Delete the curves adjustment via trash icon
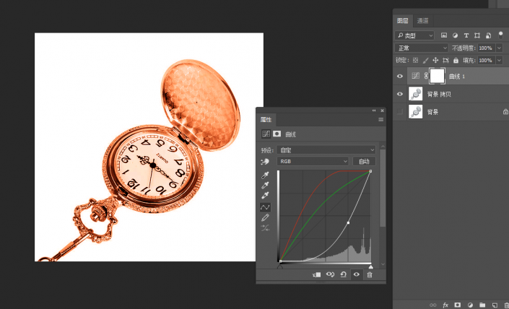The height and width of the screenshot is (309, 509). pos(370,274)
